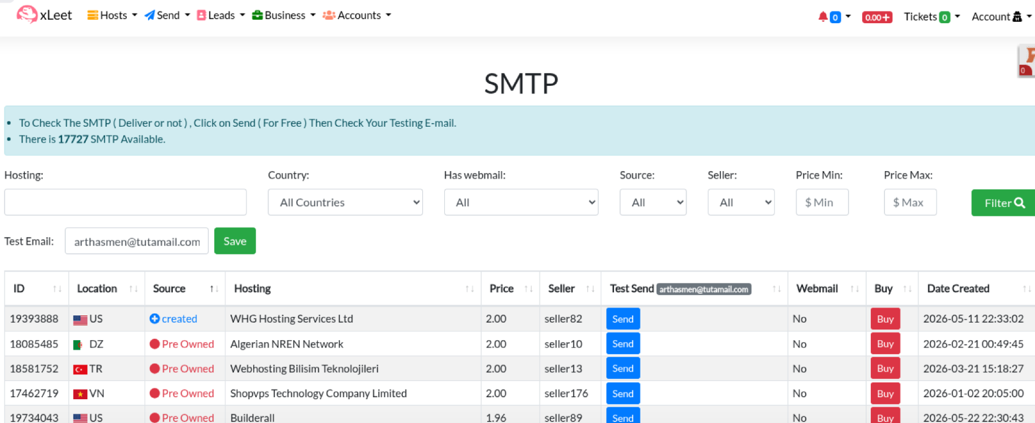
Task: Open the Source filter dropdown
Action: pyautogui.click(x=653, y=202)
